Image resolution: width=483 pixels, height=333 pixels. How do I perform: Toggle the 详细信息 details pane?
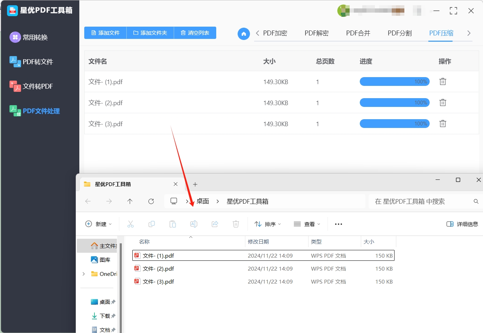click(x=462, y=224)
